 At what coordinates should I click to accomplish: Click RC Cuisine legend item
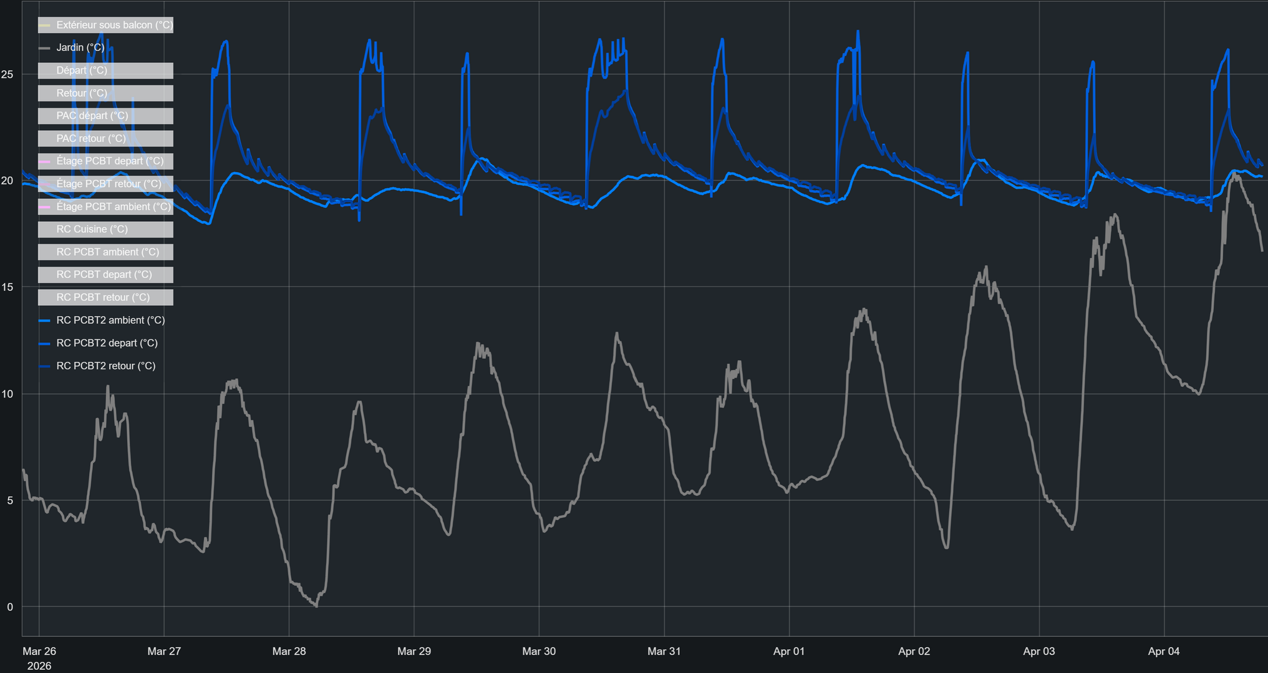point(92,229)
